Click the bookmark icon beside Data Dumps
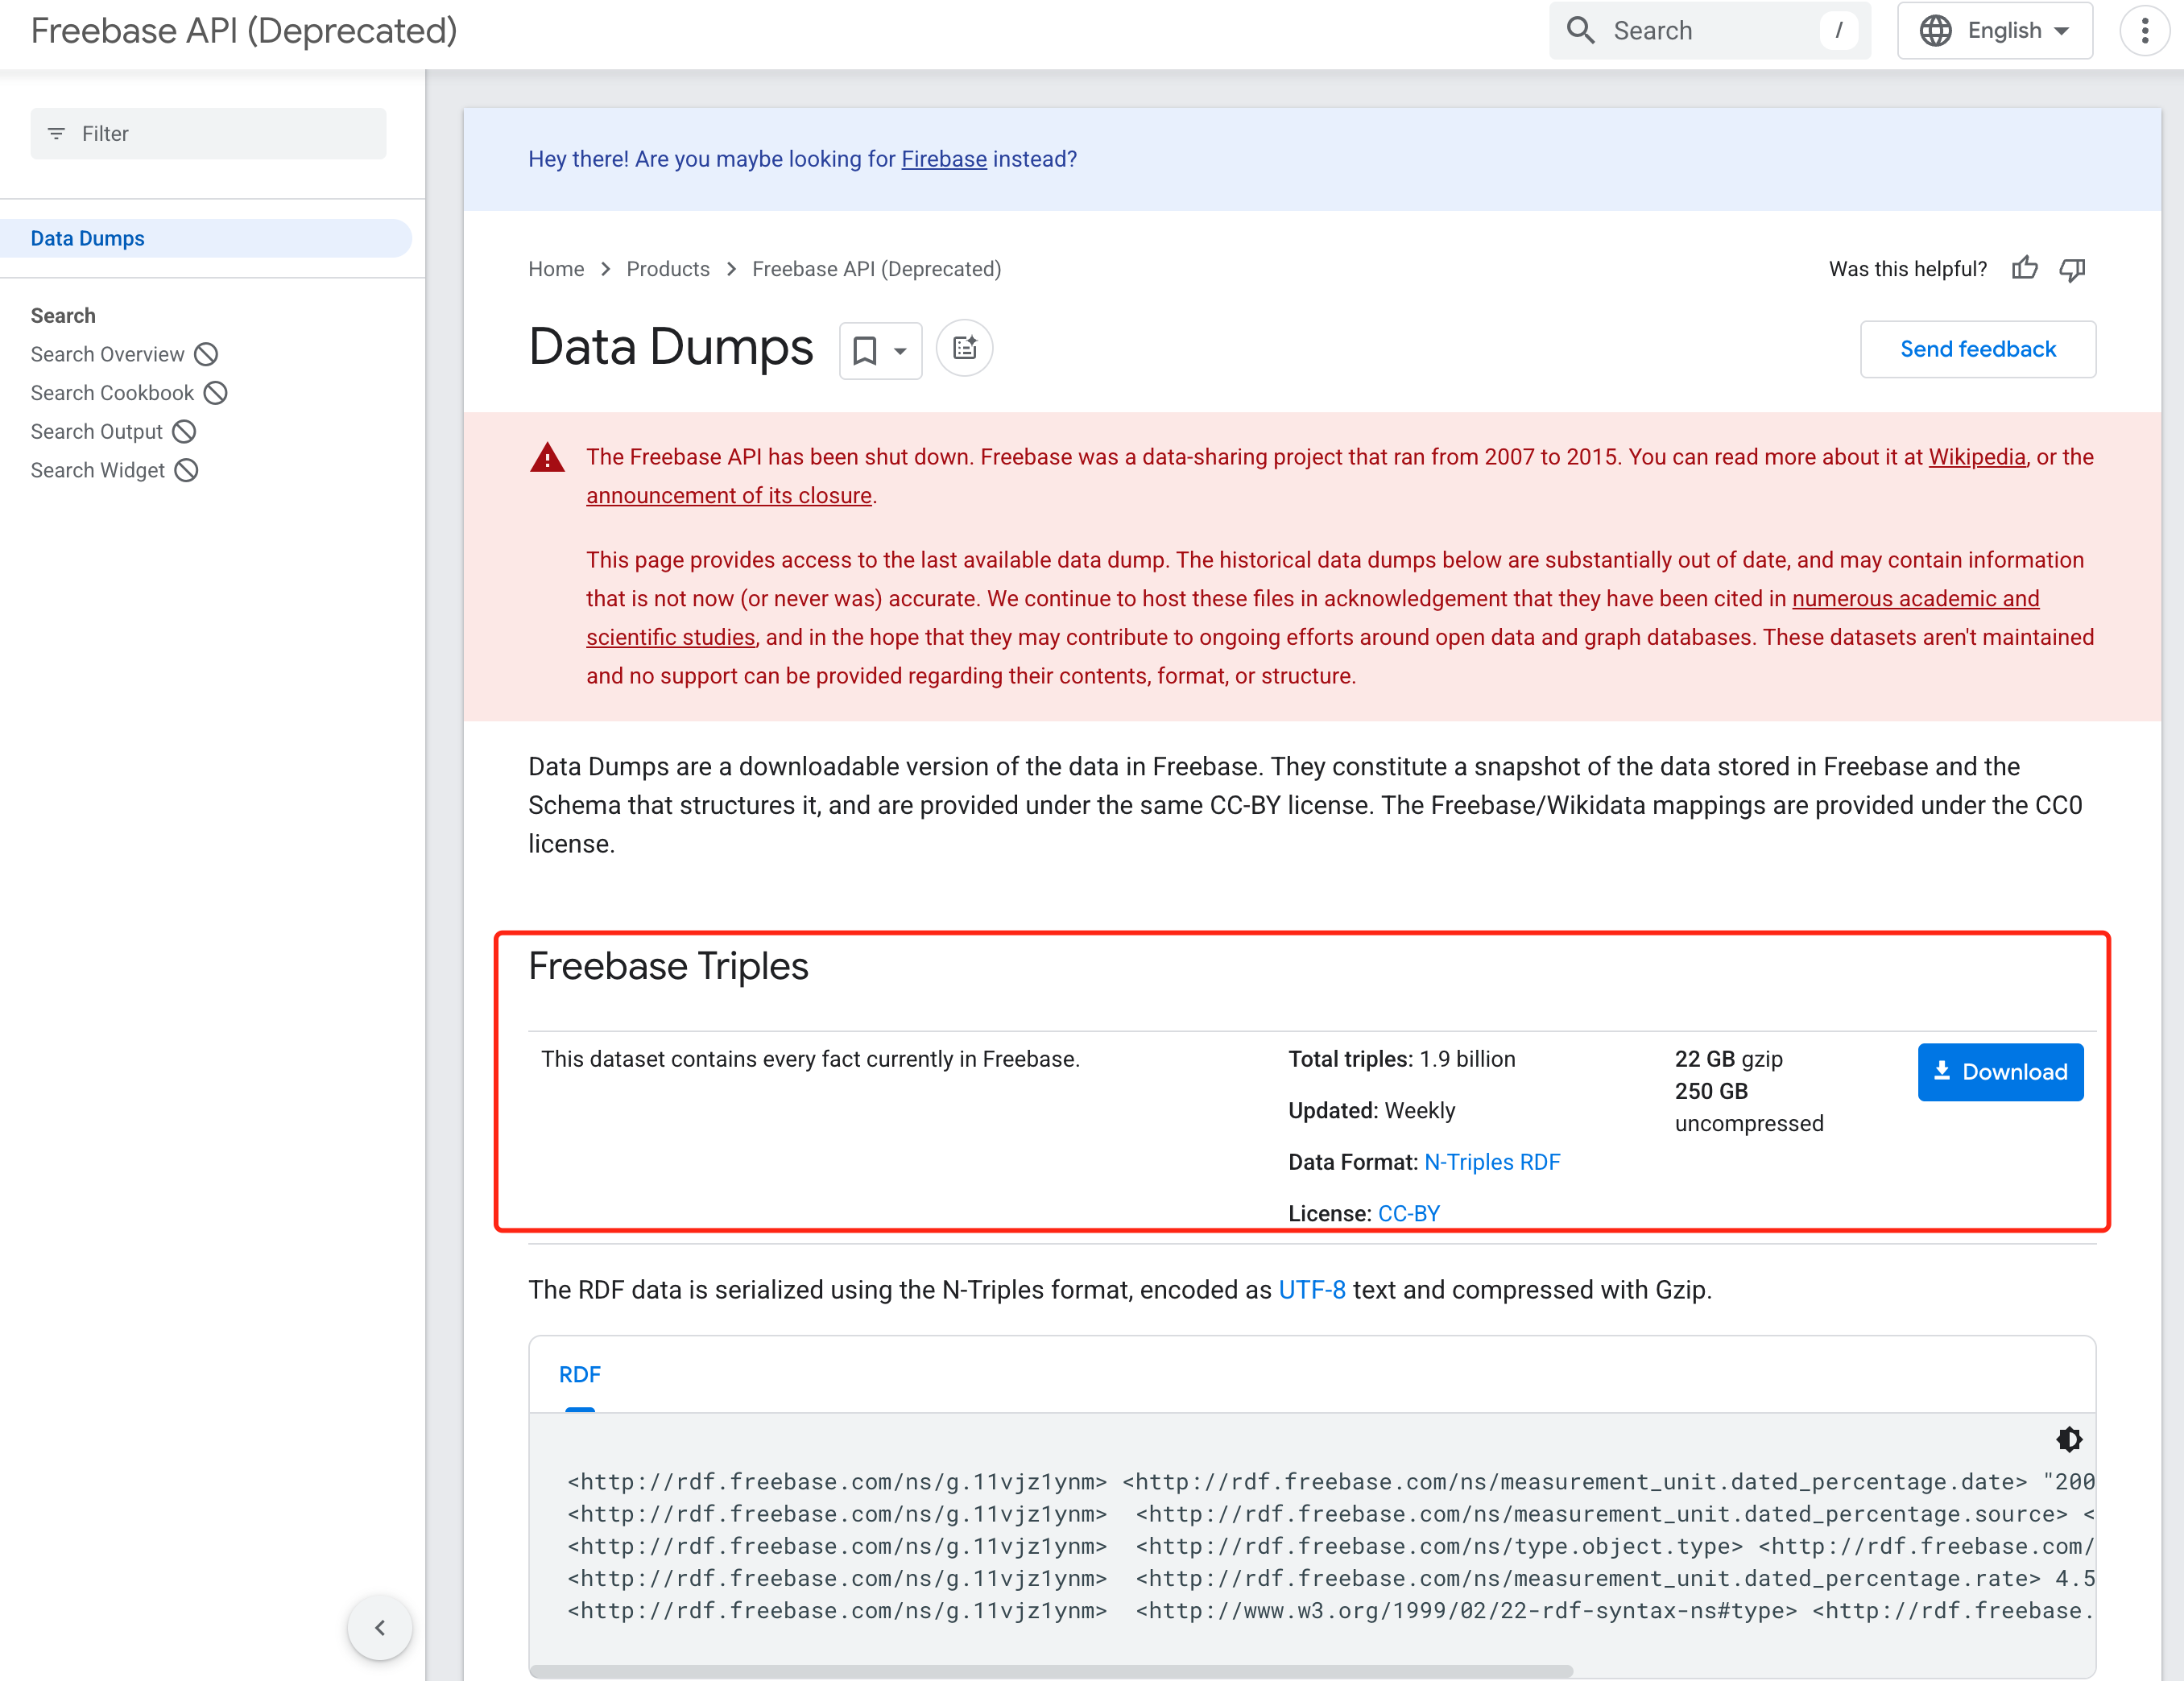The width and height of the screenshot is (2184, 1681). coord(865,350)
